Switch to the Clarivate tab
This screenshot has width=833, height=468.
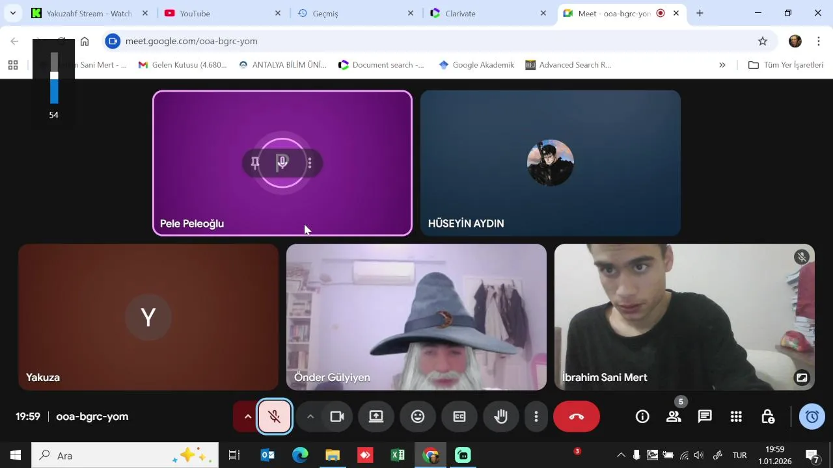coord(488,13)
